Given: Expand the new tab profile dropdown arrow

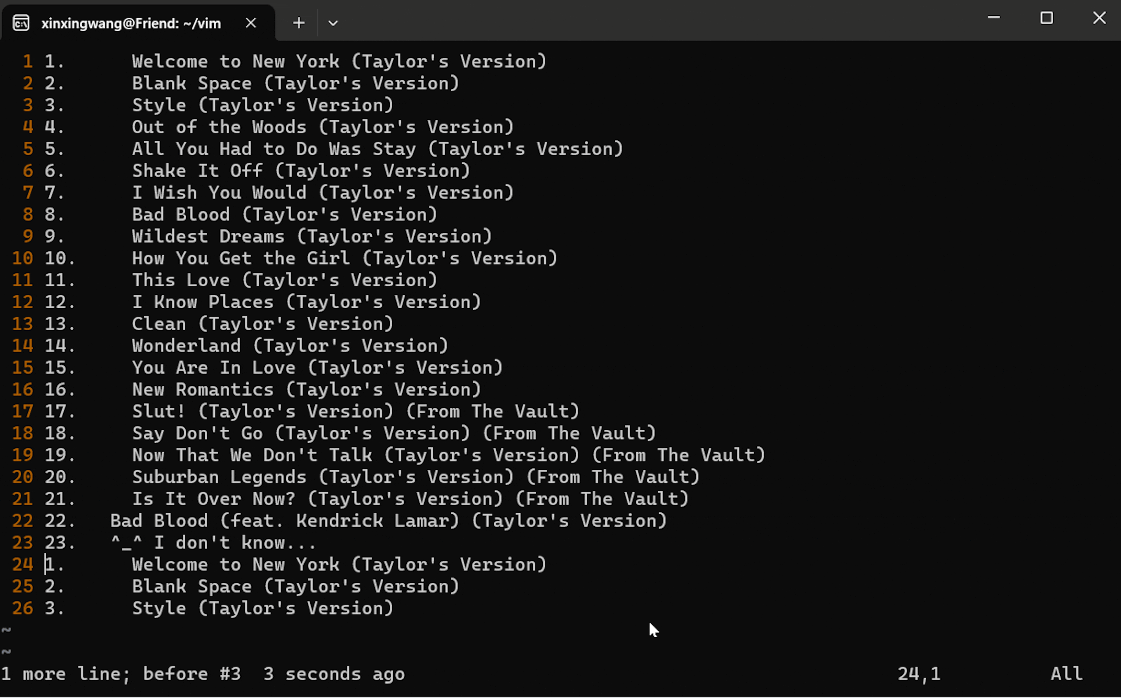Looking at the screenshot, I should coord(333,22).
